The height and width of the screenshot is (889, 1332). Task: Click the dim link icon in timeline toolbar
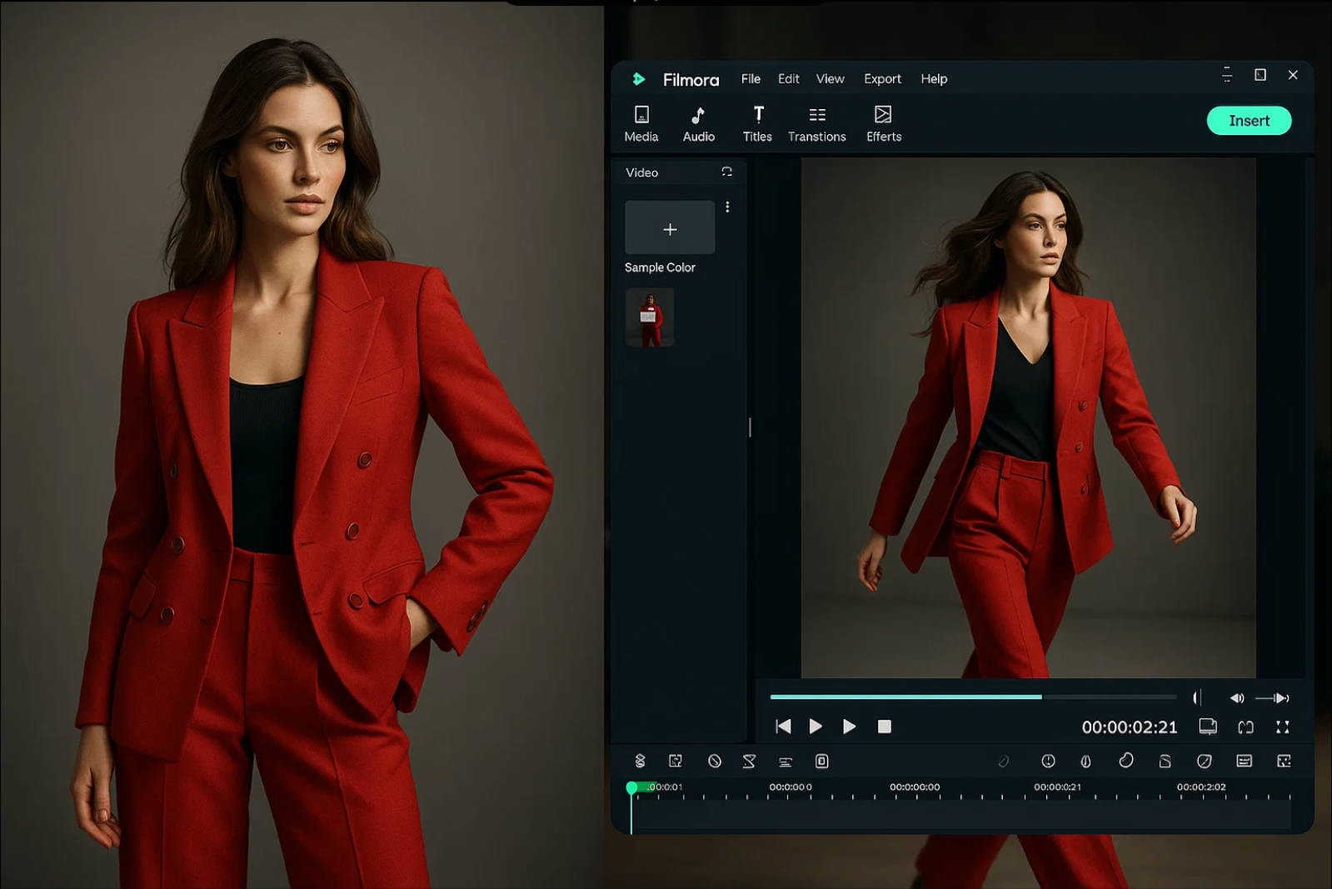(1004, 761)
